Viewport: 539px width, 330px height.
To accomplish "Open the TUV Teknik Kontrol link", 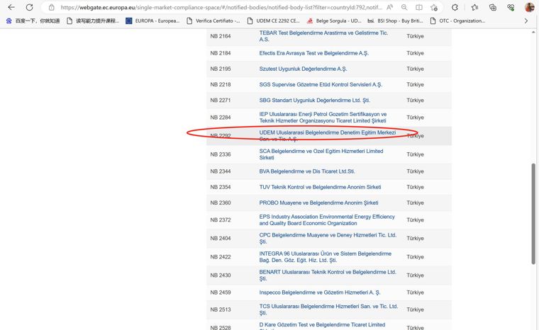I will click(x=320, y=187).
